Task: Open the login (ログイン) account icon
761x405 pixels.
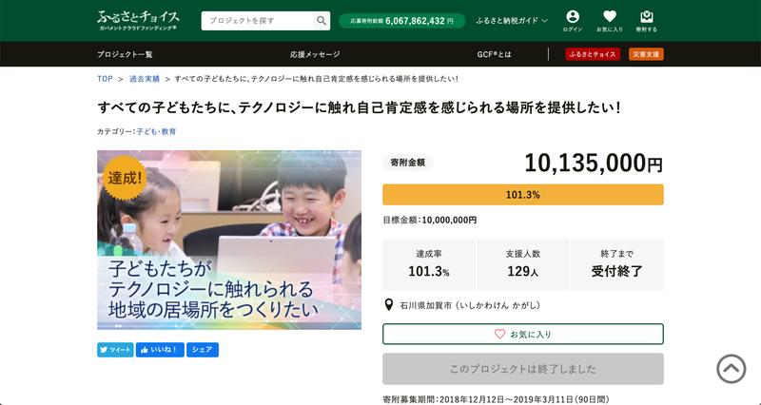Action: [573, 21]
